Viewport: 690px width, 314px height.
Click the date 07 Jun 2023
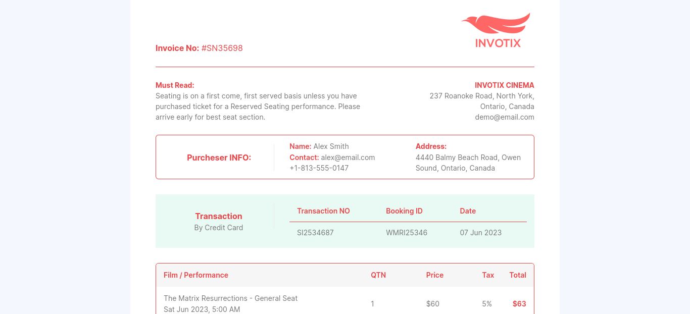click(480, 233)
